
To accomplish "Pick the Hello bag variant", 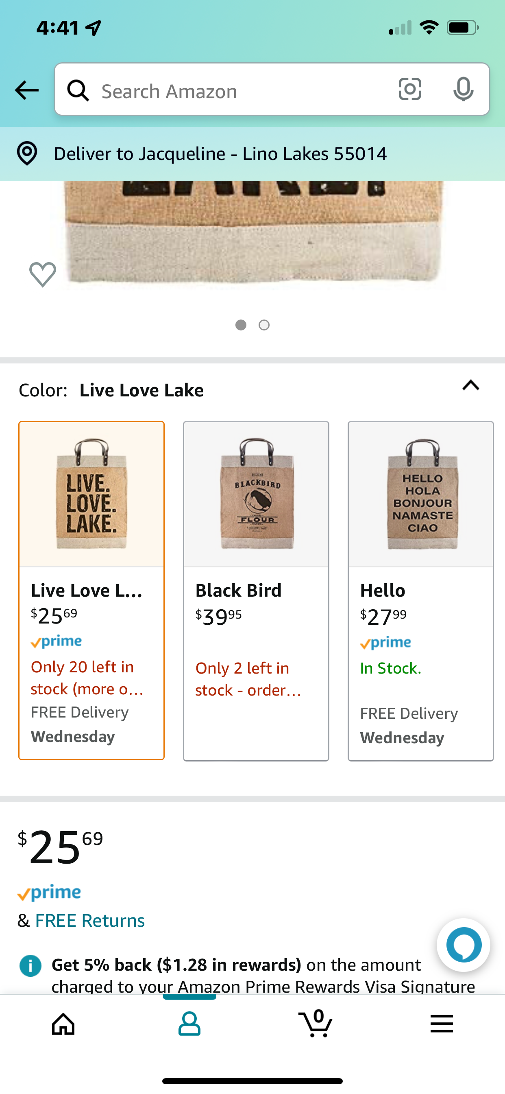I will tap(420, 590).
